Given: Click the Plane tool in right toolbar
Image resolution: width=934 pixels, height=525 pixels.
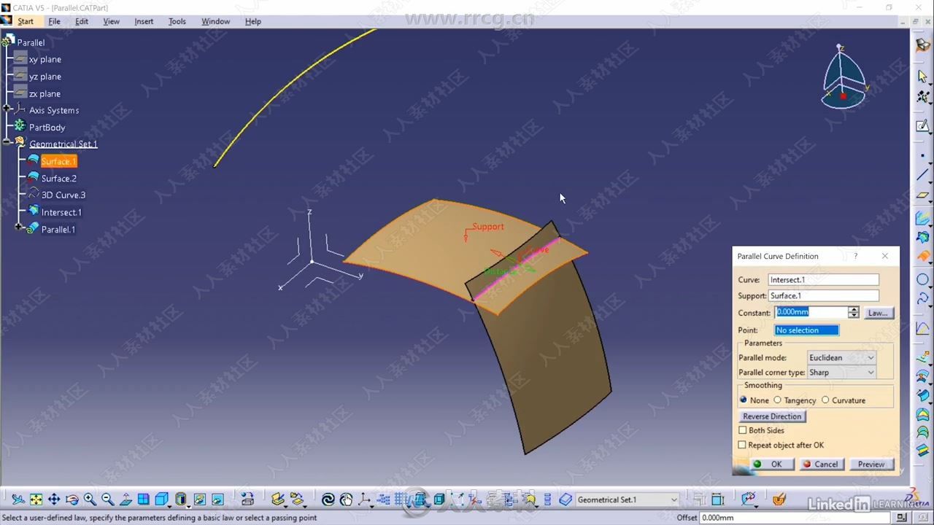Looking at the screenshot, I should click(923, 195).
